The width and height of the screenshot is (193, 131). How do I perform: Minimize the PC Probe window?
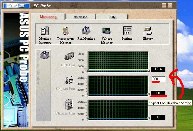pos(164,6)
